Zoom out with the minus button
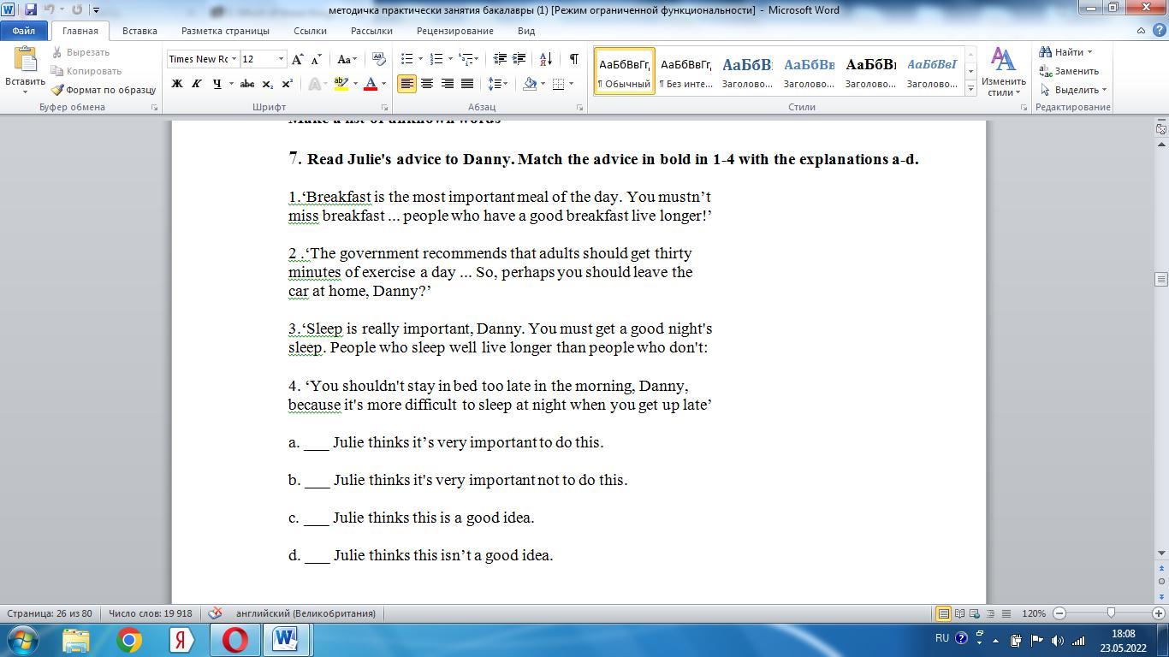 (1059, 613)
